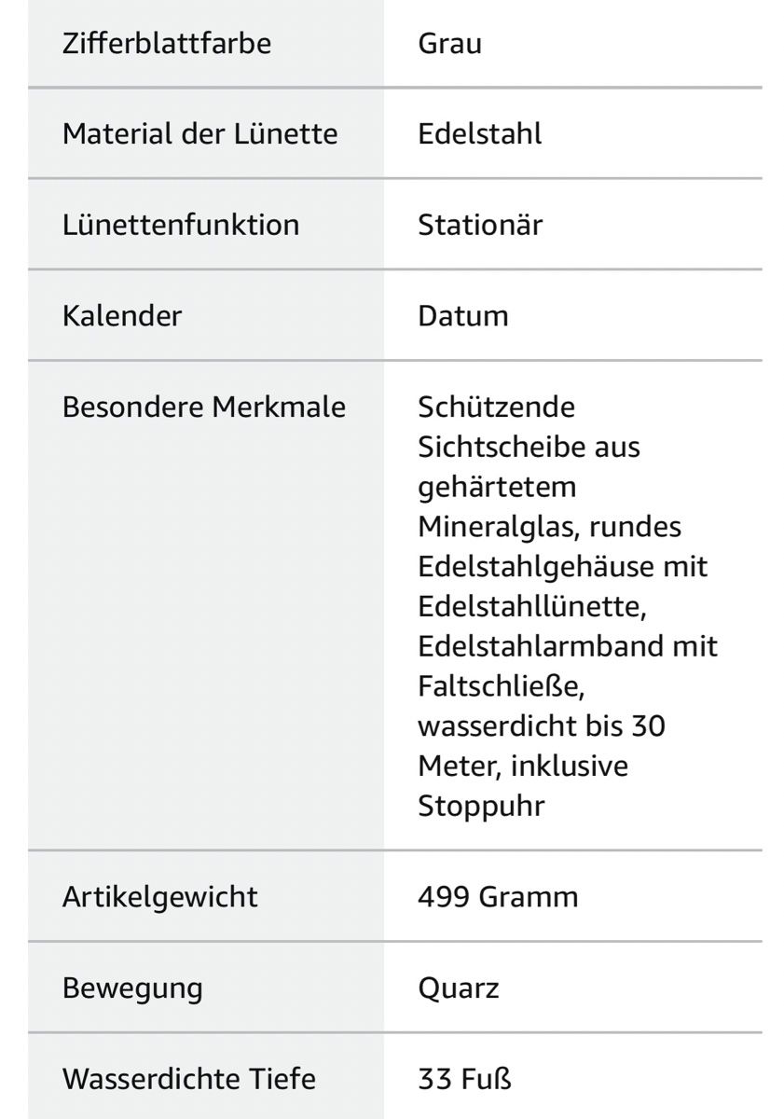Select the Wasserdichte Tiefe label

pos(189,1079)
